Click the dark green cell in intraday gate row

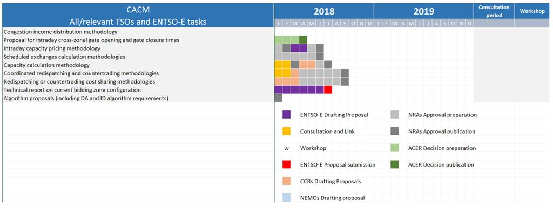[x=303, y=40]
